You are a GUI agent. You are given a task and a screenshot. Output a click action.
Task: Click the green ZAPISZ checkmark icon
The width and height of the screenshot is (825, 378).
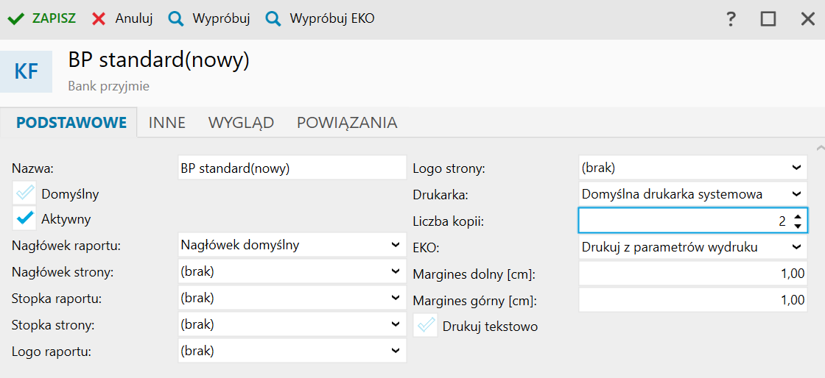tap(16, 19)
